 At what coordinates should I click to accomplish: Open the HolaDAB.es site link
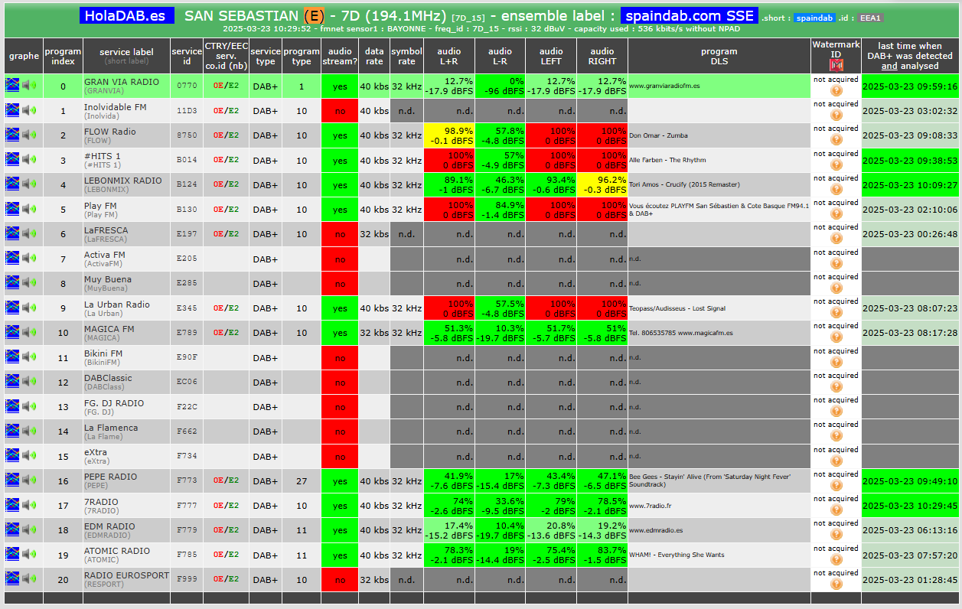tap(127, 15)
